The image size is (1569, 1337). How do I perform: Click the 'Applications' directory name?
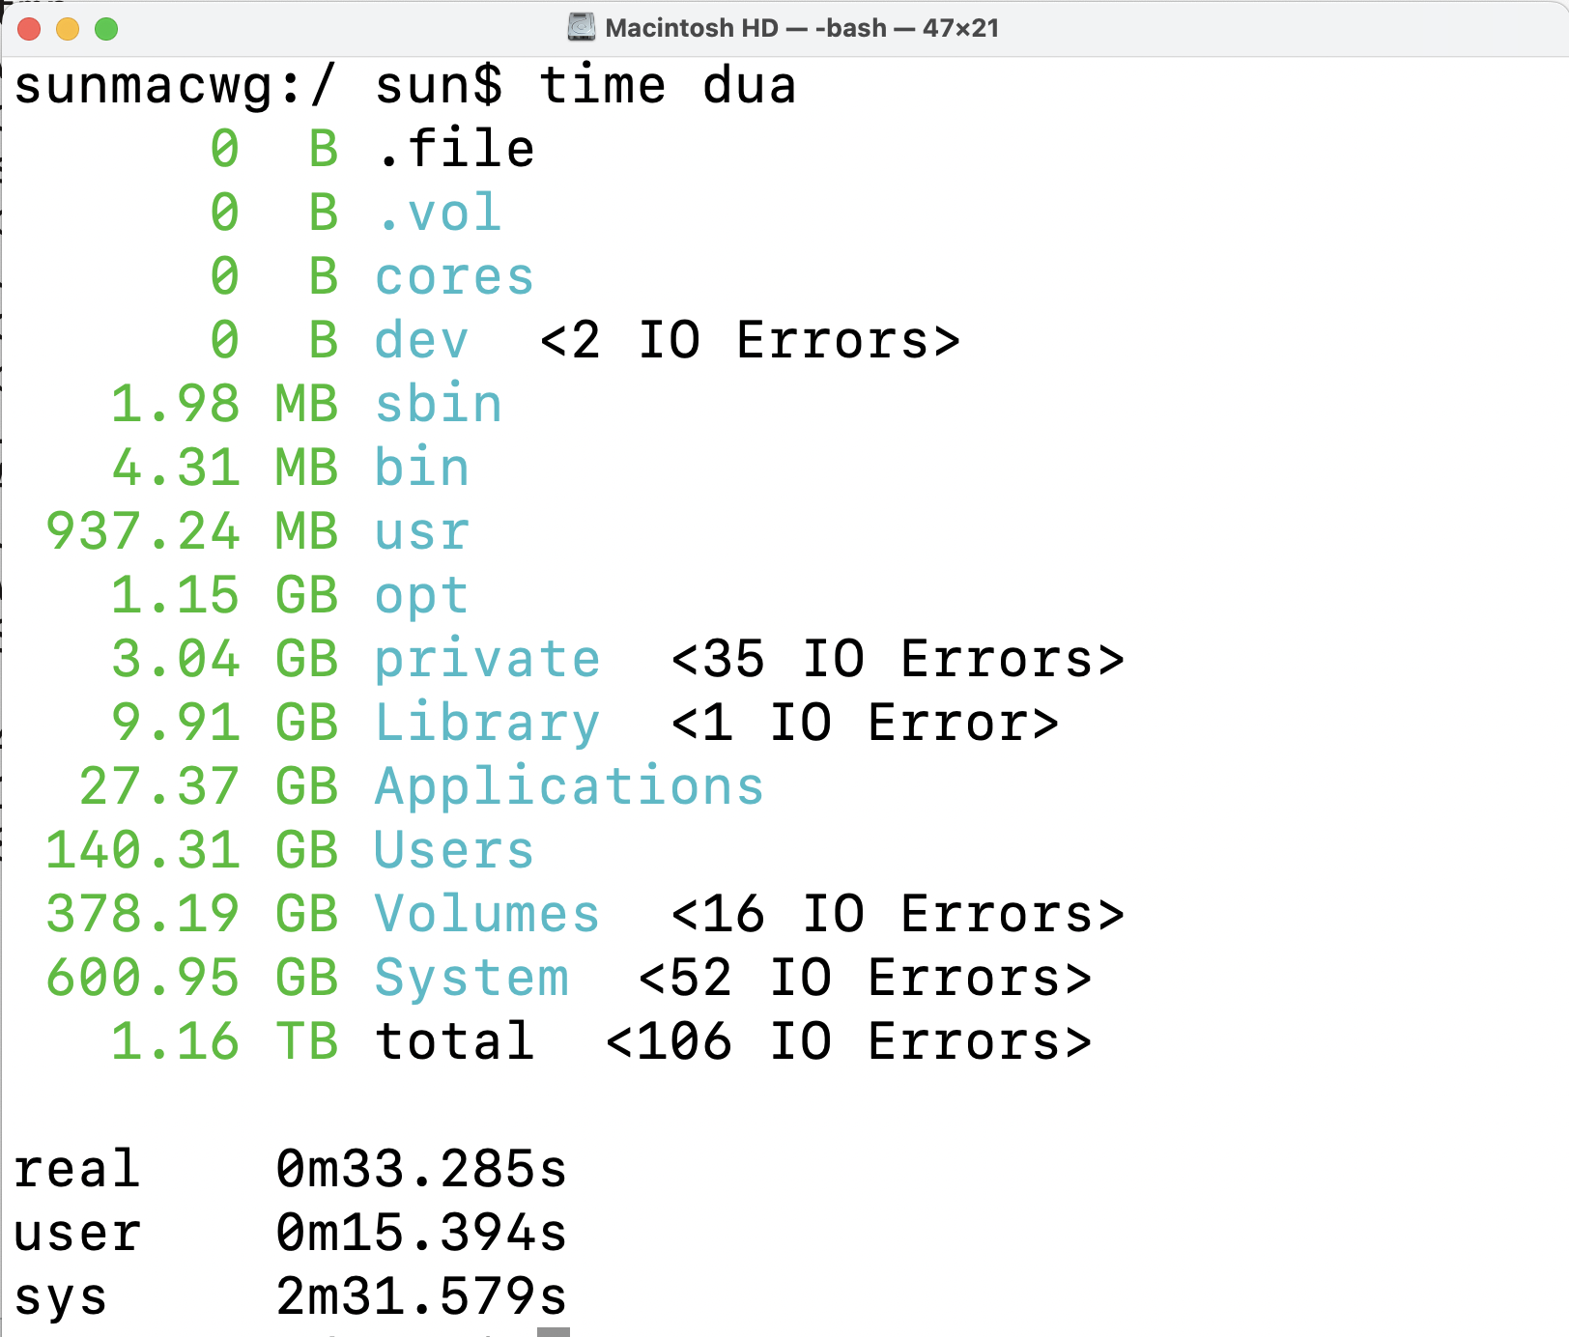click(569, 787)
